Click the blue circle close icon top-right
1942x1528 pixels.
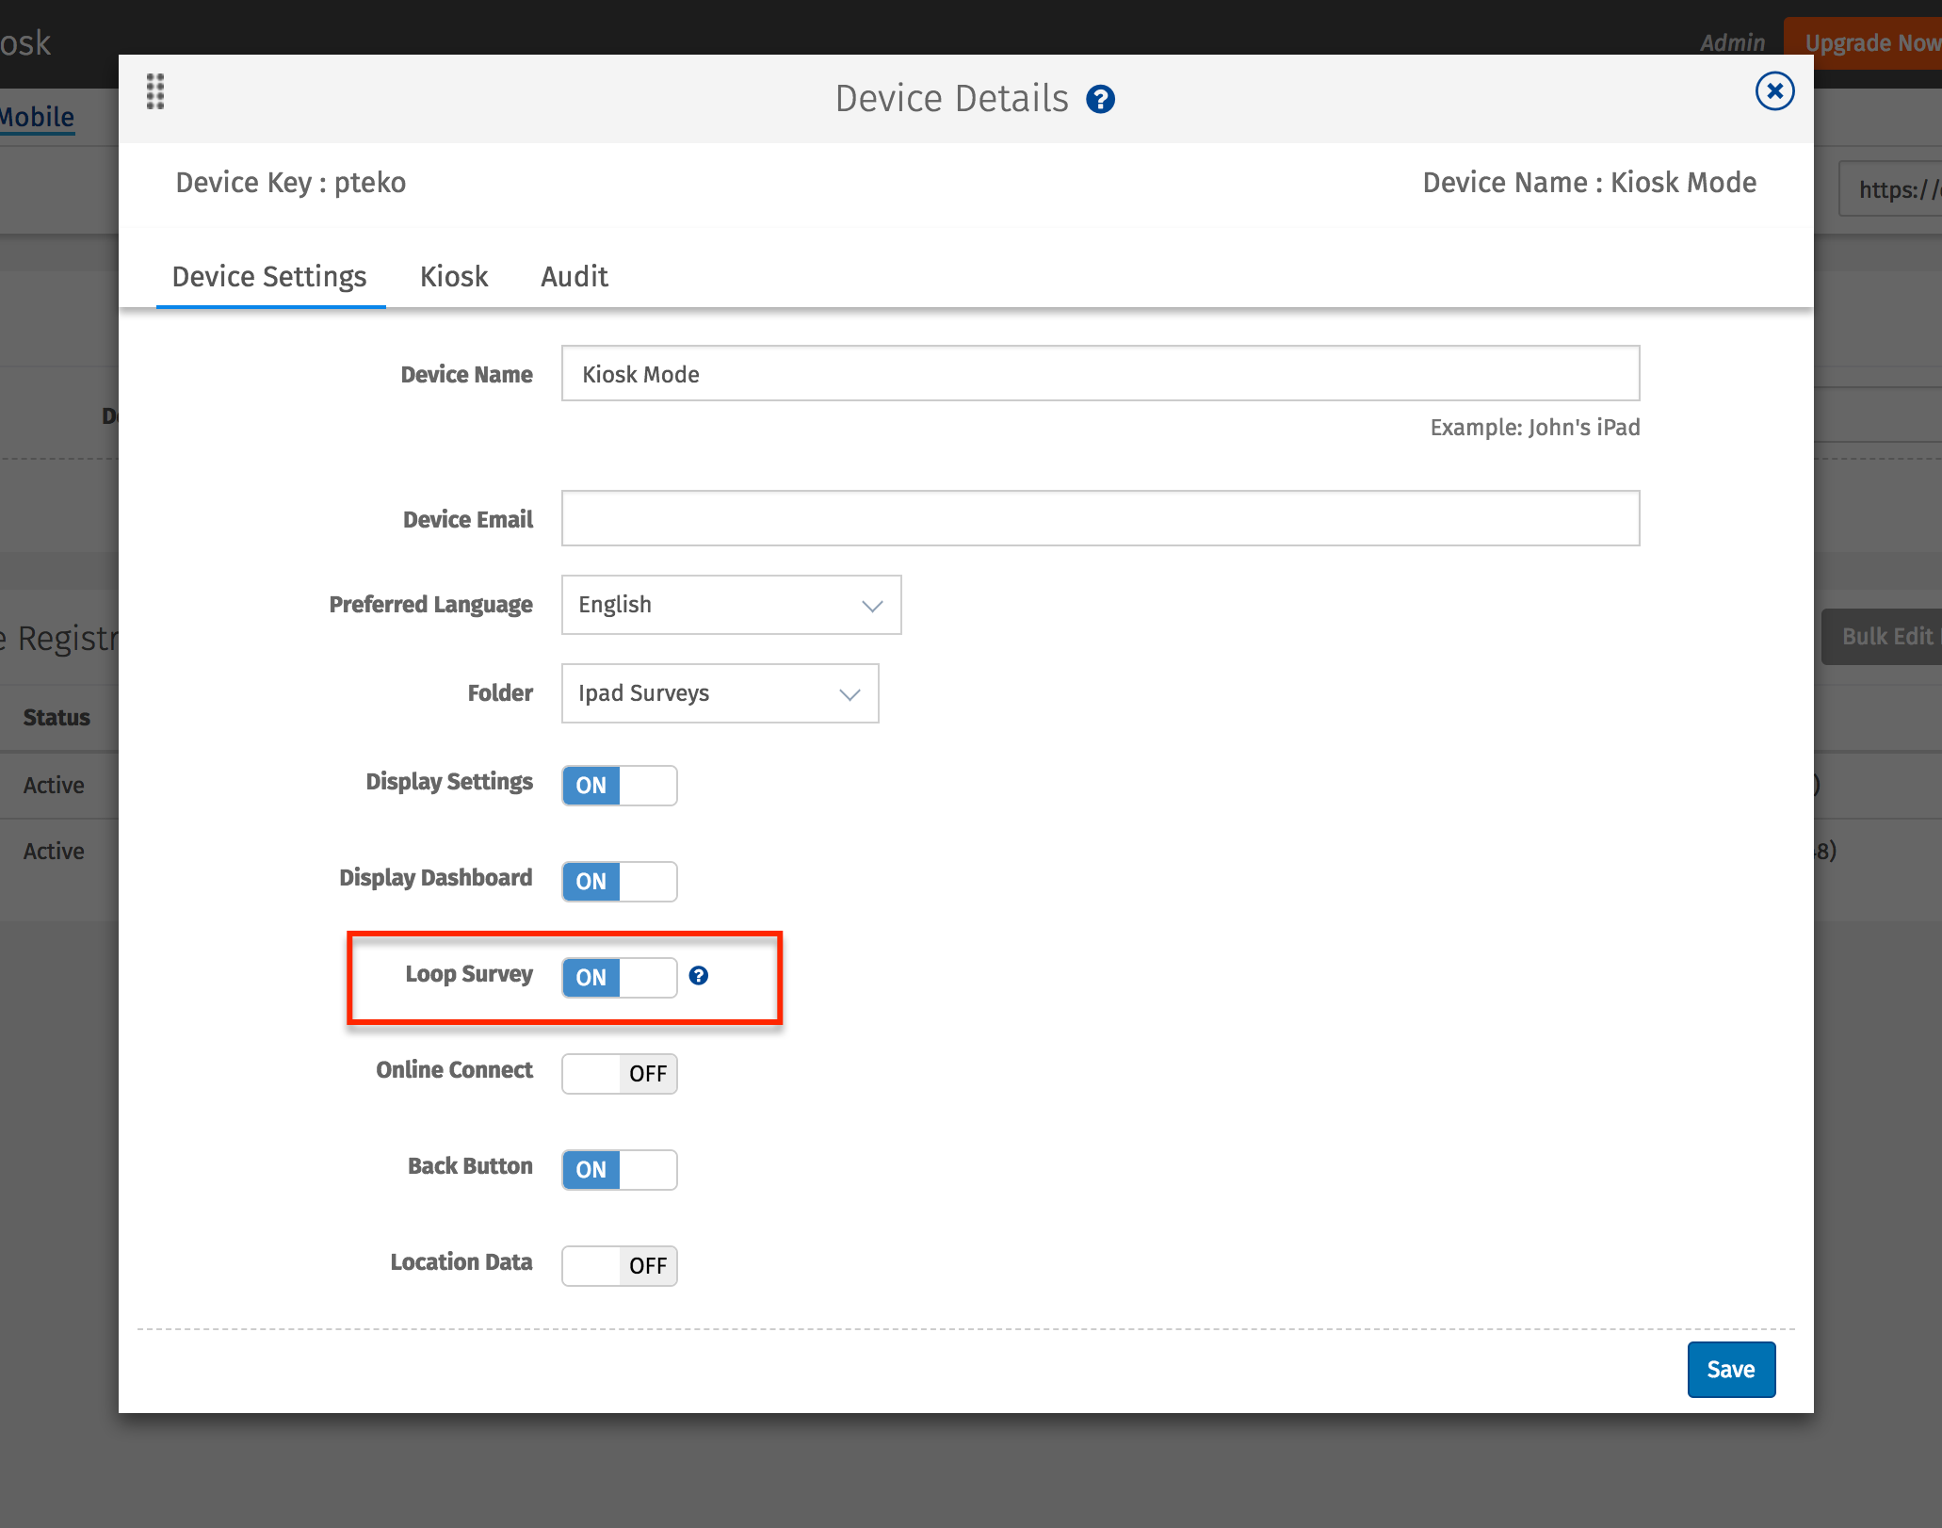[x=1772, y=89]
